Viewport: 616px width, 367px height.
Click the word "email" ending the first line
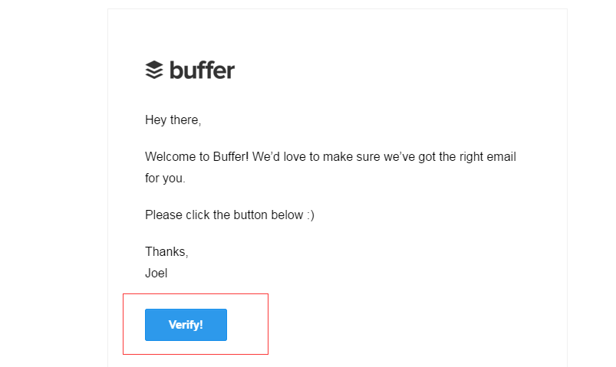tap(501, 156)
